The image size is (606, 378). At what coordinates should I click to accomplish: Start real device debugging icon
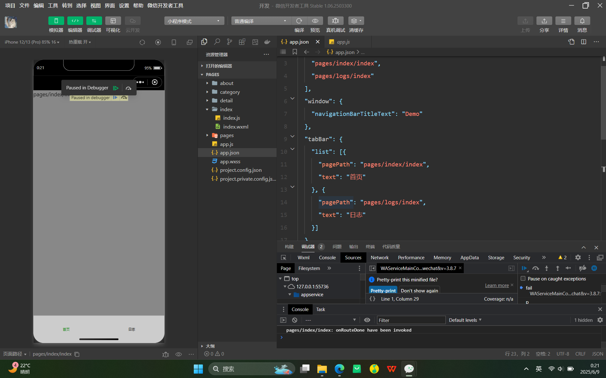pos(335,21)
